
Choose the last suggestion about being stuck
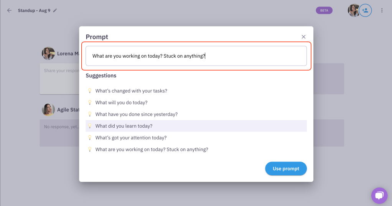tap(196, 150)
